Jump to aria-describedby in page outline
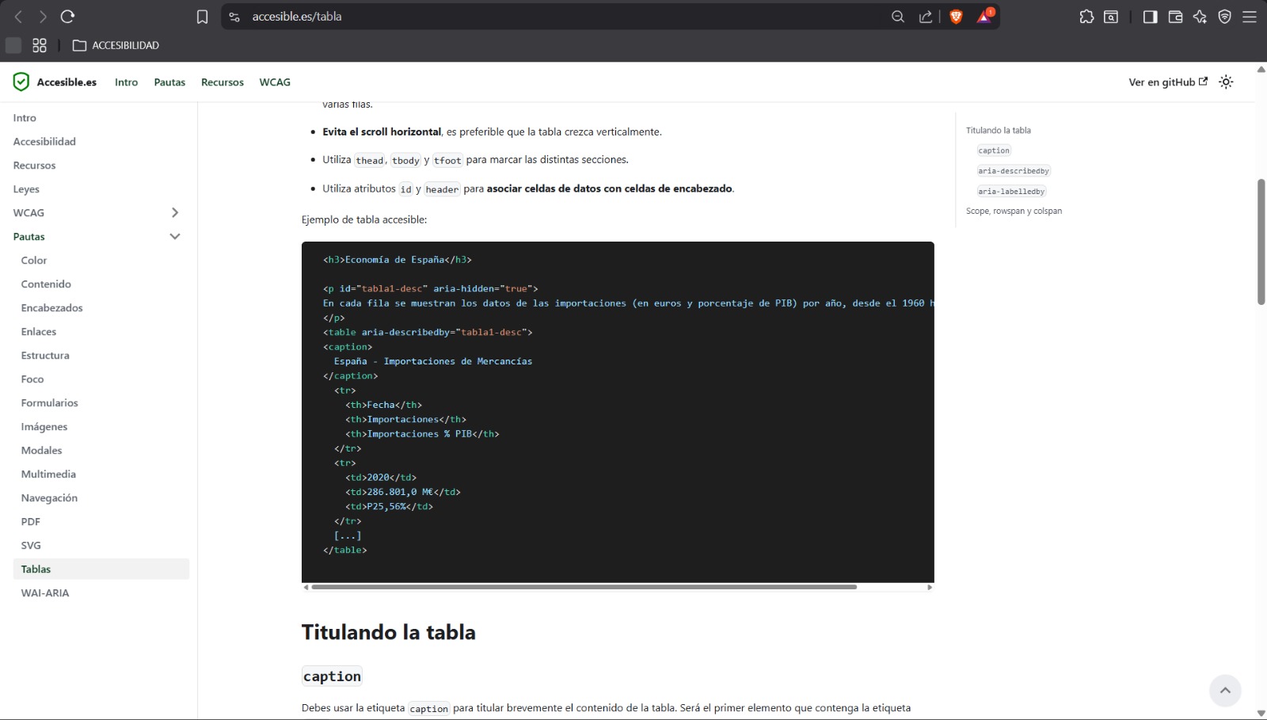Screen dimensions: 1267x720 (x=1013, y=171)
